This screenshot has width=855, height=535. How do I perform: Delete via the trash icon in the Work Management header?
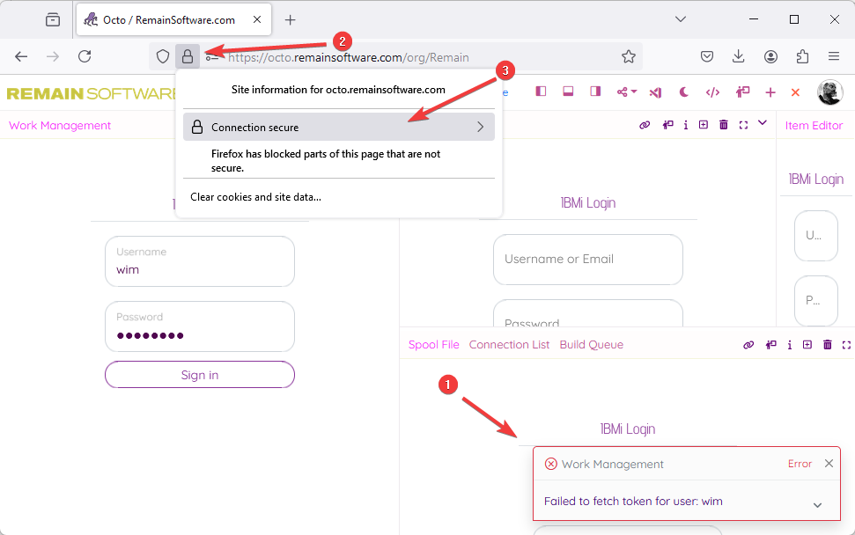pyautogui.click(x=724, y=125)
